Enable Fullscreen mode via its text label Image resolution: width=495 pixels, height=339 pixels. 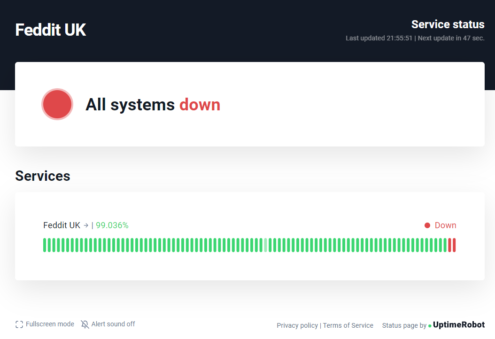(x=50, y=324)
